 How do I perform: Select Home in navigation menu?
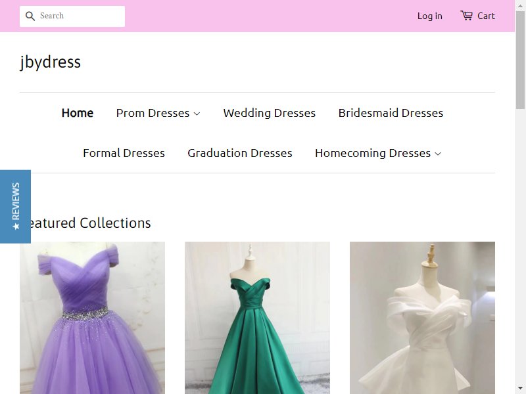[78, 113]
